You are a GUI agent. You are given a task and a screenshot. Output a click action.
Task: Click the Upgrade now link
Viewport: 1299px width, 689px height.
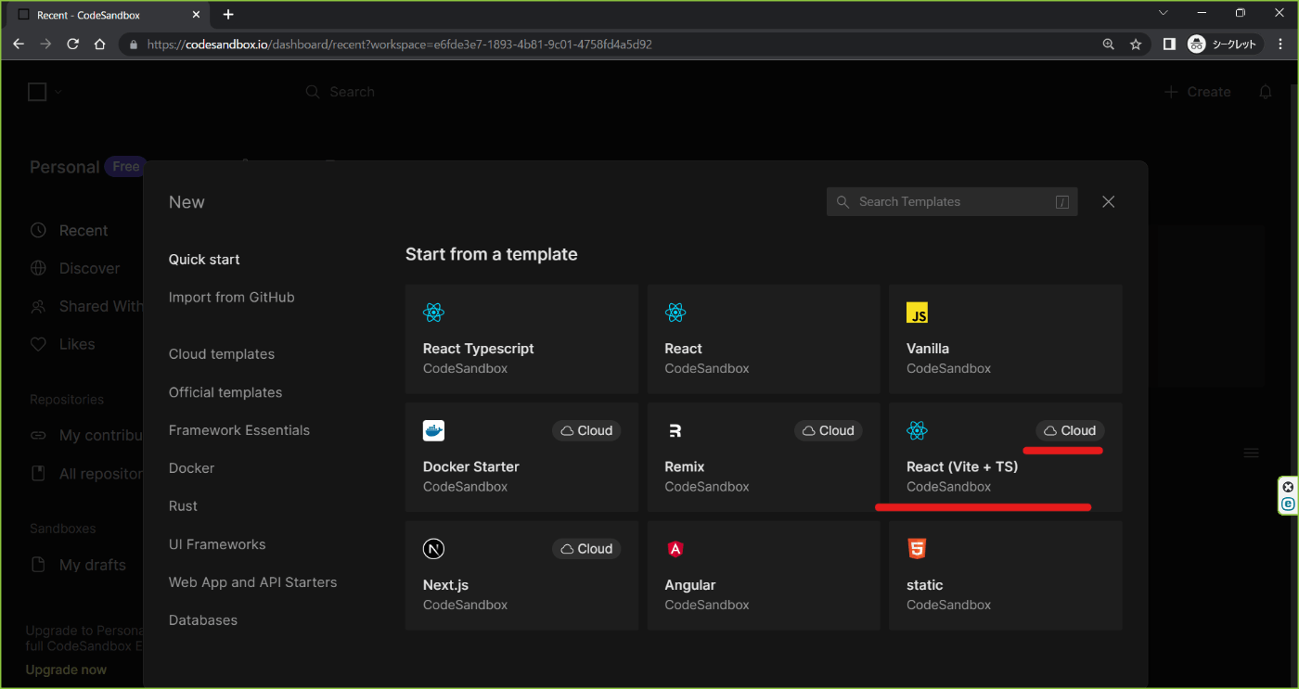[66, 670]
